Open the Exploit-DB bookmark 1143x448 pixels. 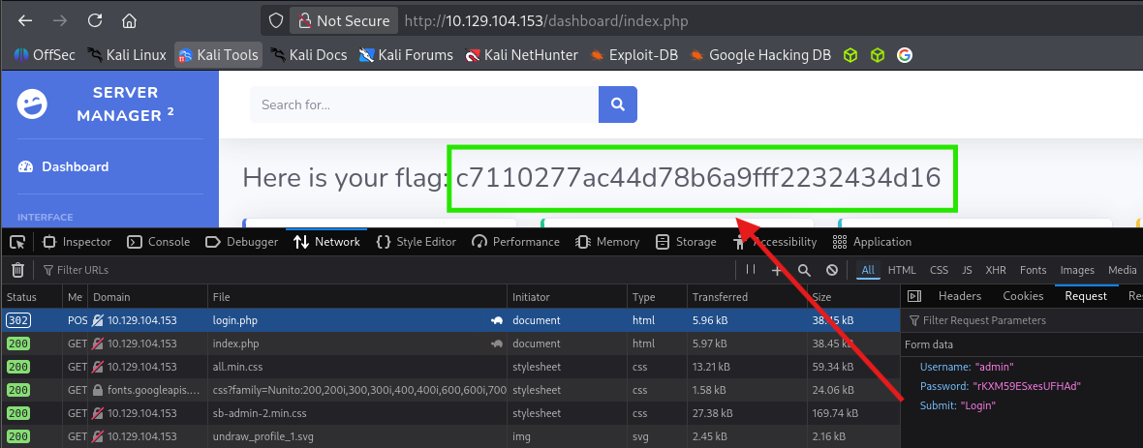pyautogui.click(x=633, y=55)
